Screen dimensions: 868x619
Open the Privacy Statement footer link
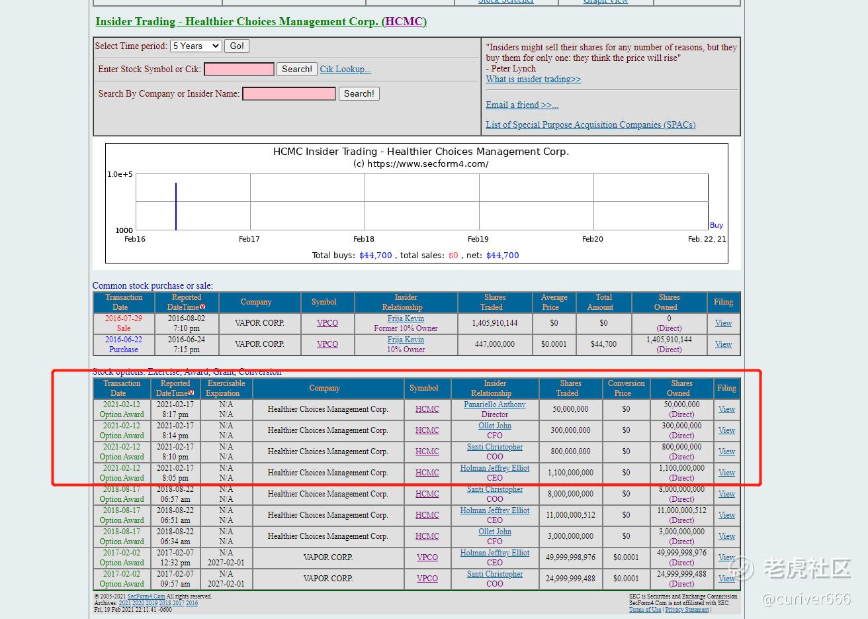coord(687,610)
